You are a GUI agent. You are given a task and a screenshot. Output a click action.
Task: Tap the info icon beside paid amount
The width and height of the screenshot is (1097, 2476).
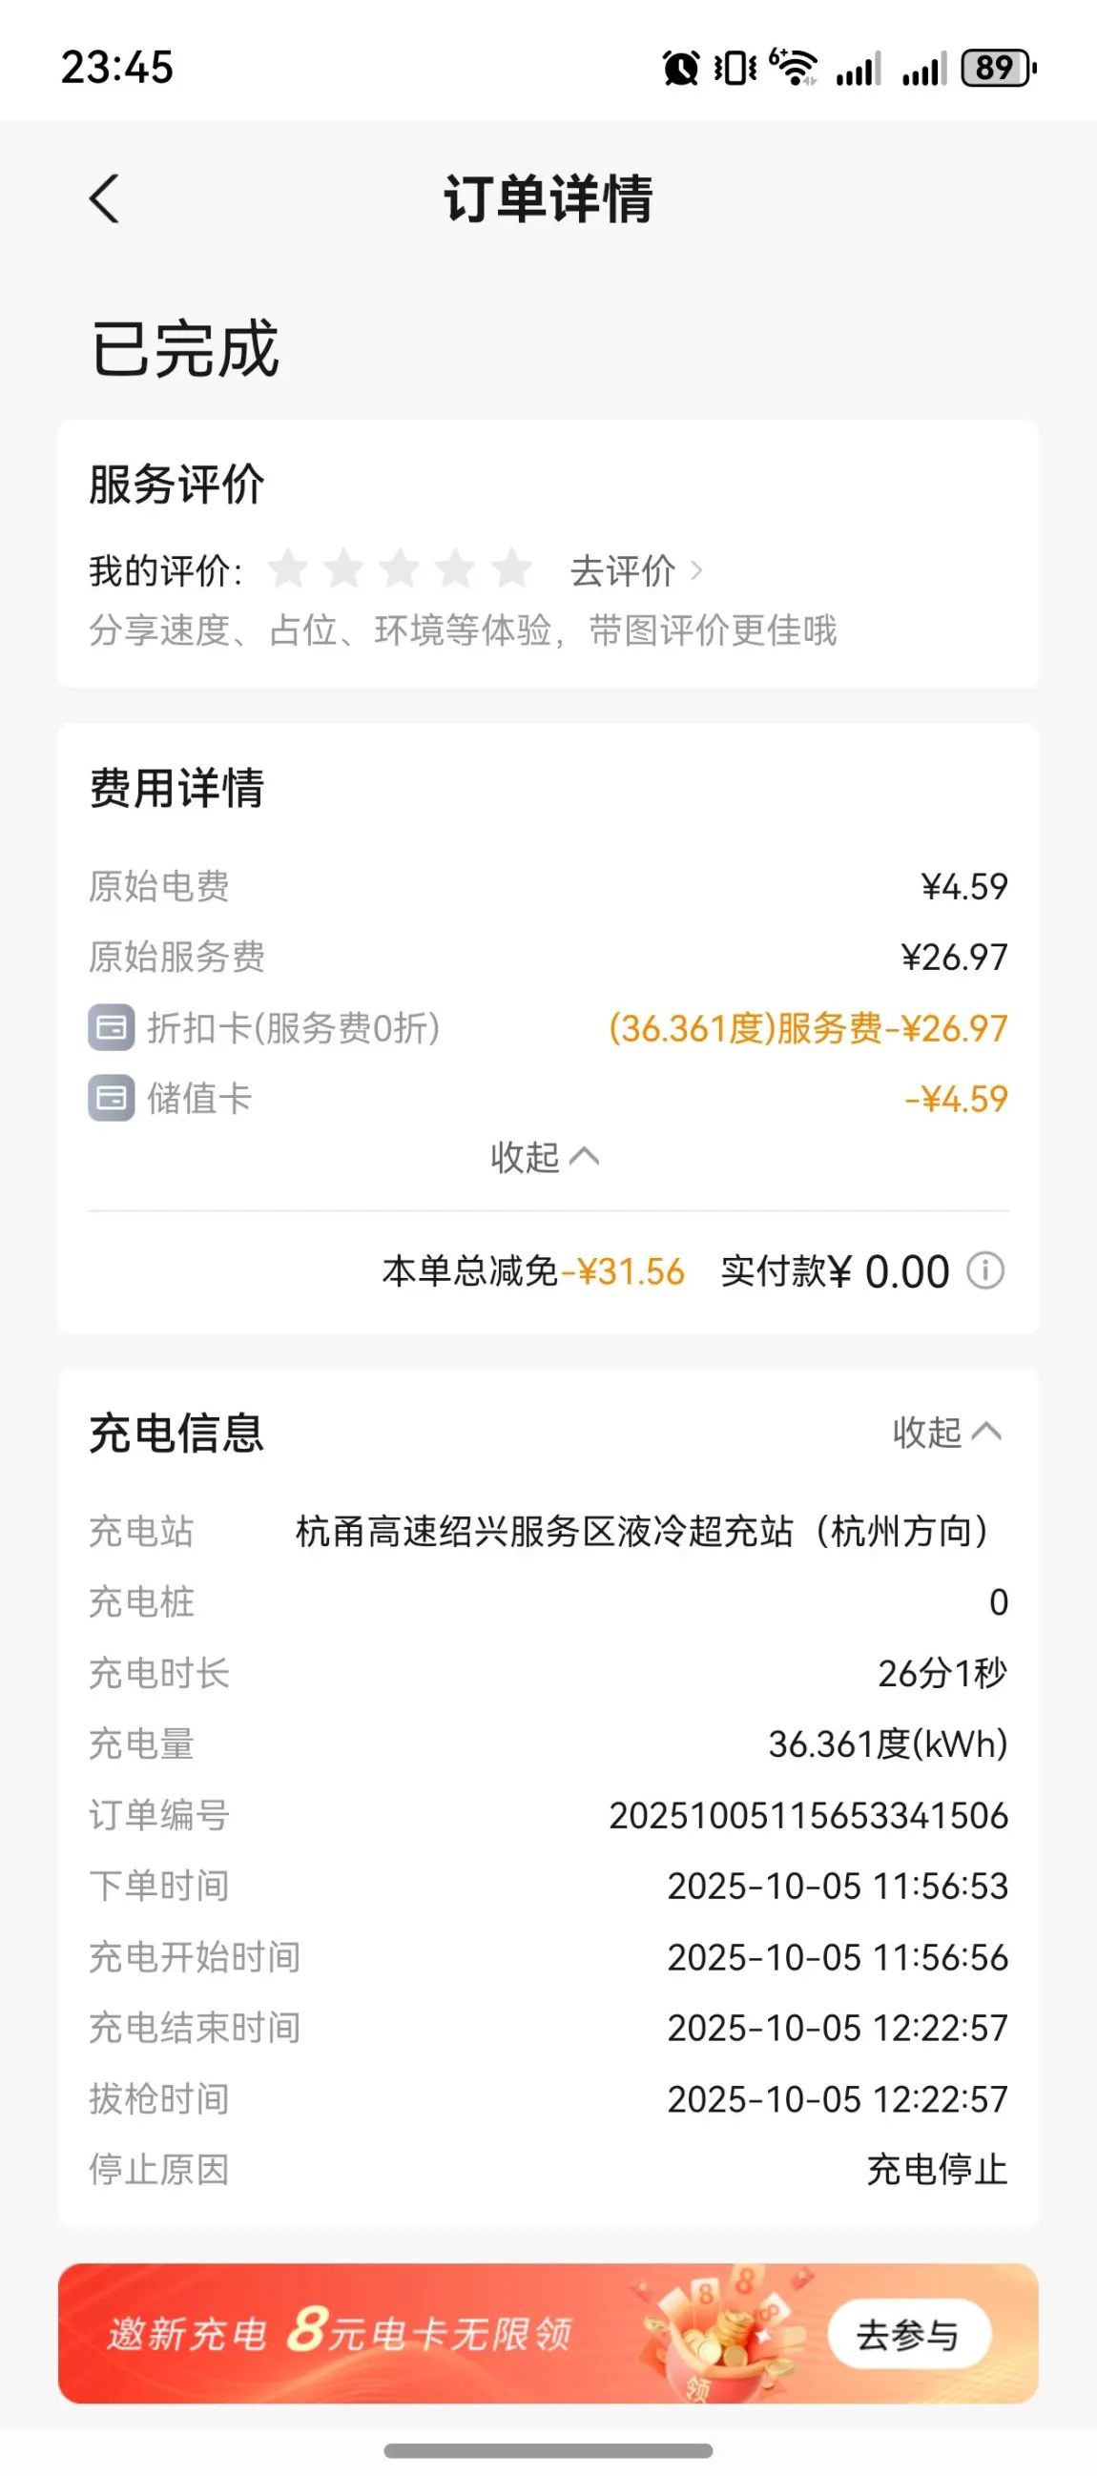click(985, 1270)
